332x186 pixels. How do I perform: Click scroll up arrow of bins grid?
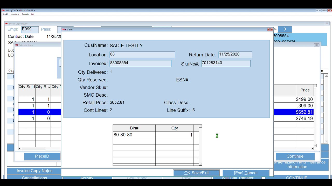(200, 126)
